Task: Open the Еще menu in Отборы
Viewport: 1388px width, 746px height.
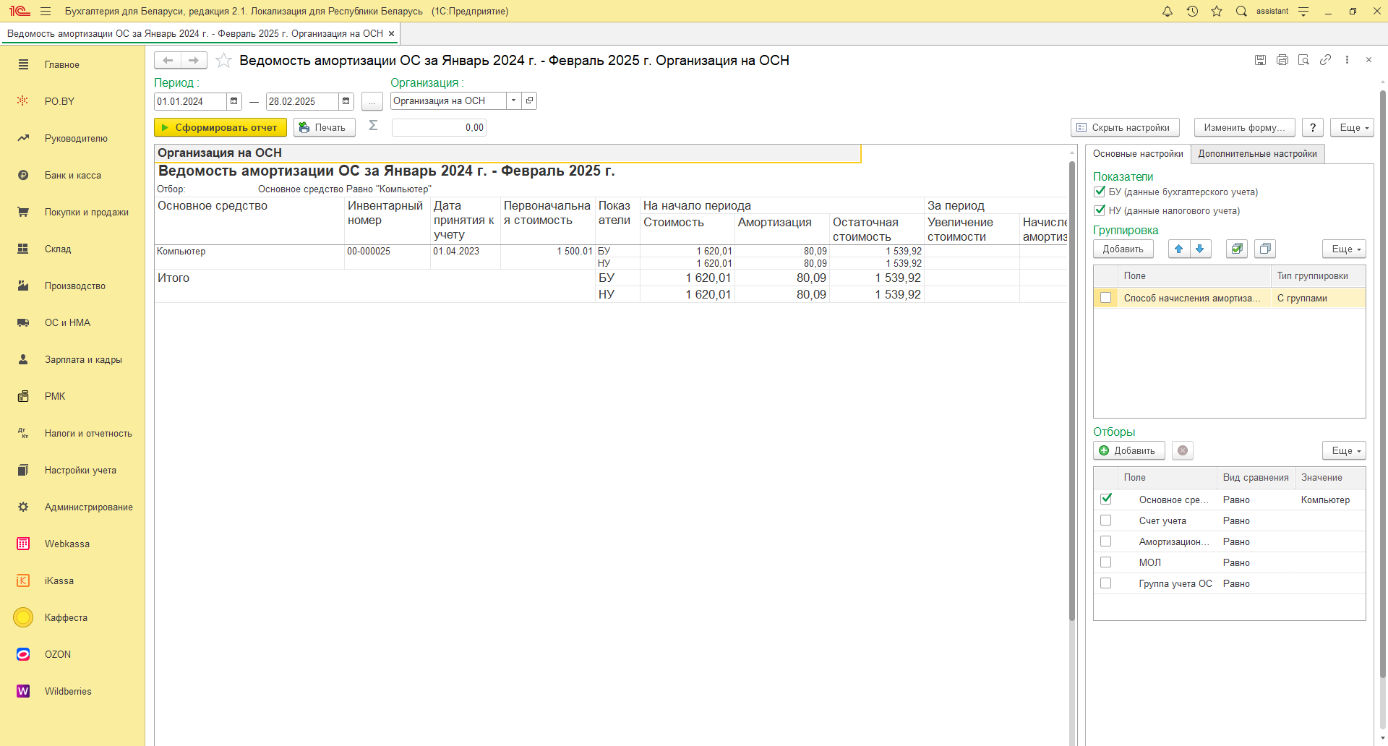Action: 1344,450
